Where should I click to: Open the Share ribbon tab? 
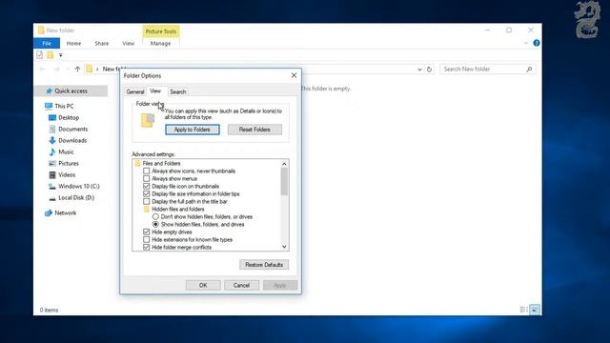pyautogui.click(x=102, y=43)
